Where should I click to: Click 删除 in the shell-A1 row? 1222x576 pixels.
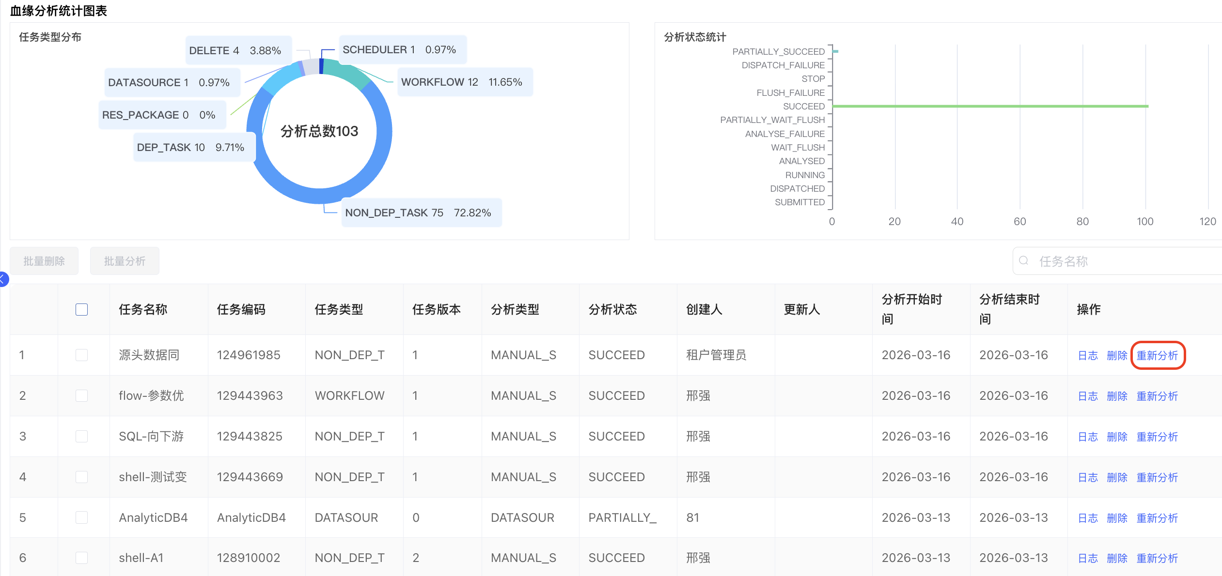pyautogui.click(x=1117, y=558)
